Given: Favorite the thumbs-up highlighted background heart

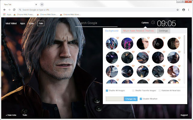Looking at the screenshot, I should click(164, 38).
